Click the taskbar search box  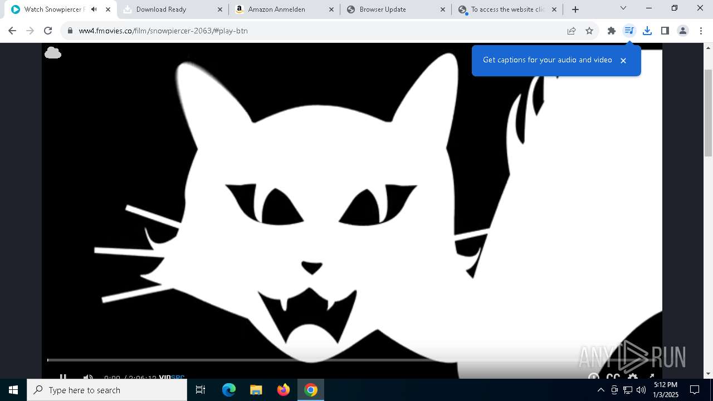point(107,390)
